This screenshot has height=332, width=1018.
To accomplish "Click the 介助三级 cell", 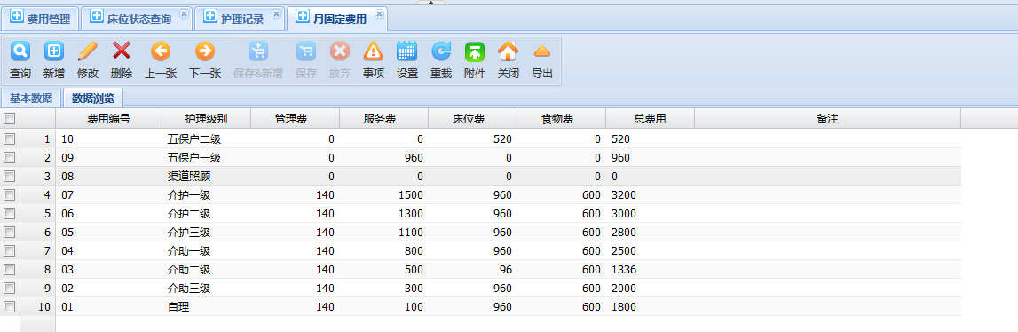I will 207,288.
